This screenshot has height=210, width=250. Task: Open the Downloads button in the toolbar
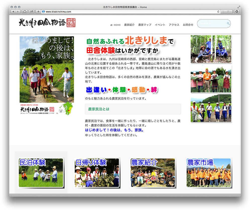[237, 12]
